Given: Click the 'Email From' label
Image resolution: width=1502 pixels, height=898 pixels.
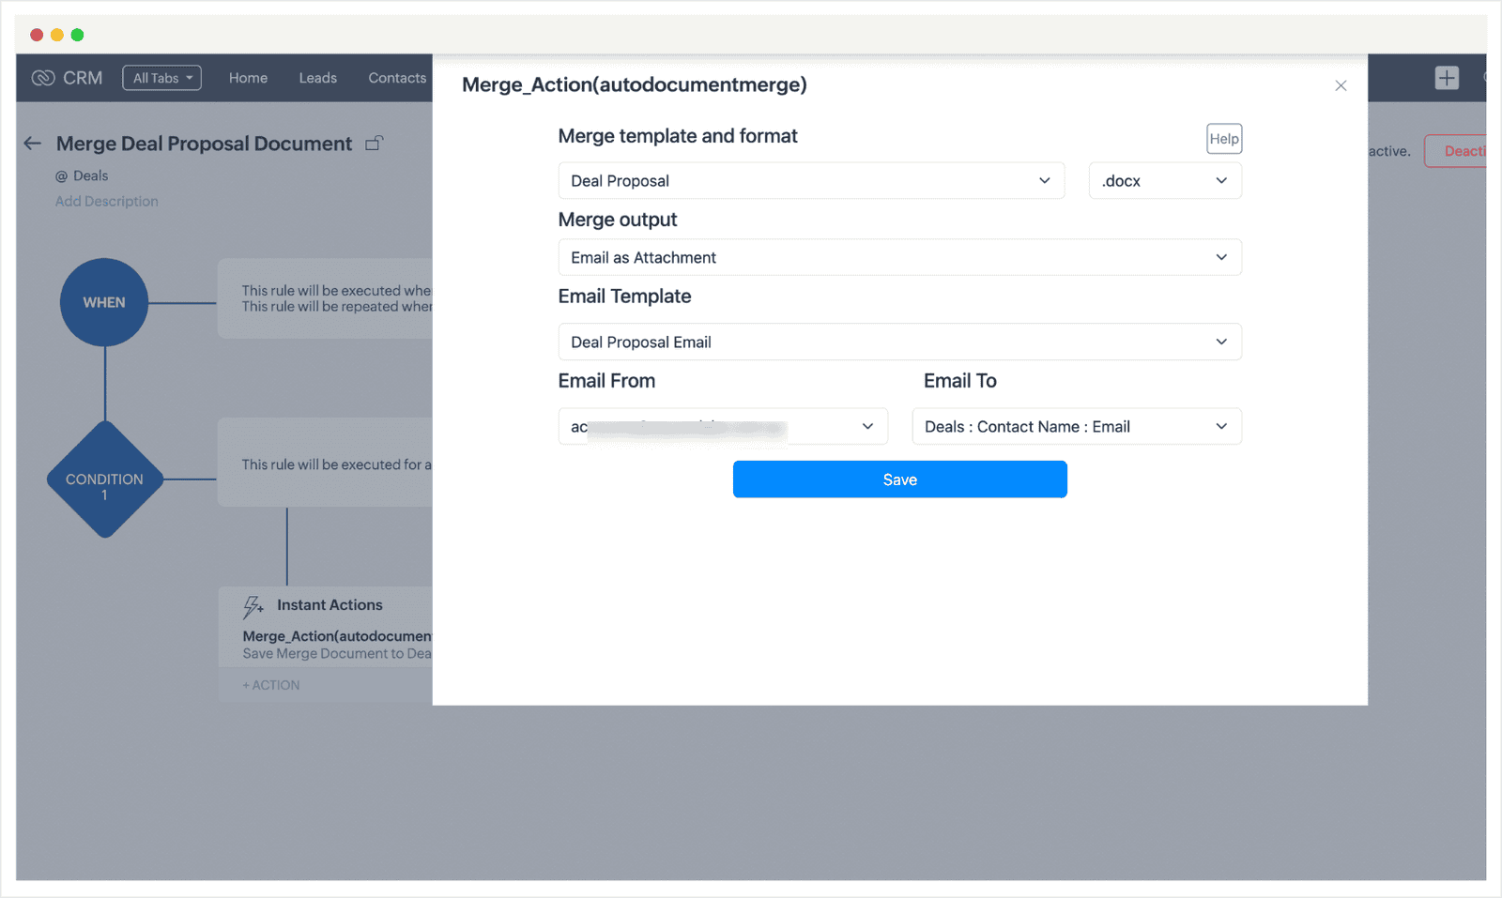Looking at the screenshot, I should tap(606, 381).
